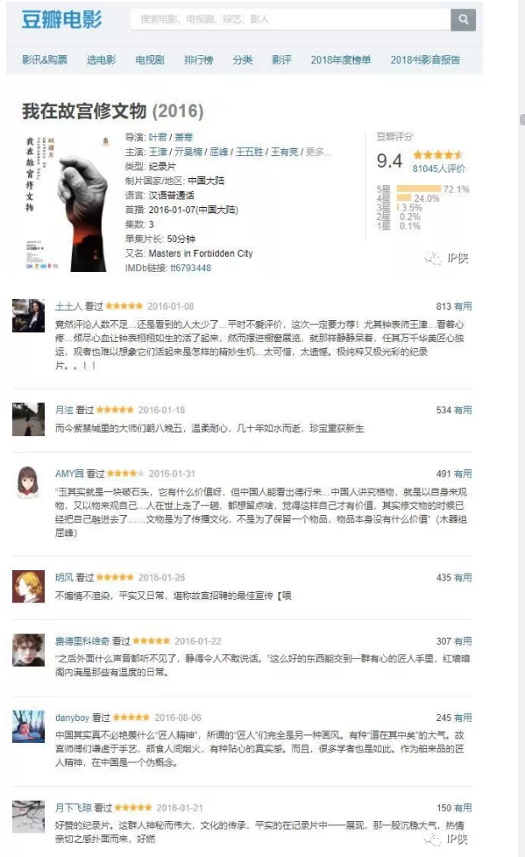525x857 pixels.
Task: Open 朋风's blonde illustrated avatar
Action: [x=28, y=587]
